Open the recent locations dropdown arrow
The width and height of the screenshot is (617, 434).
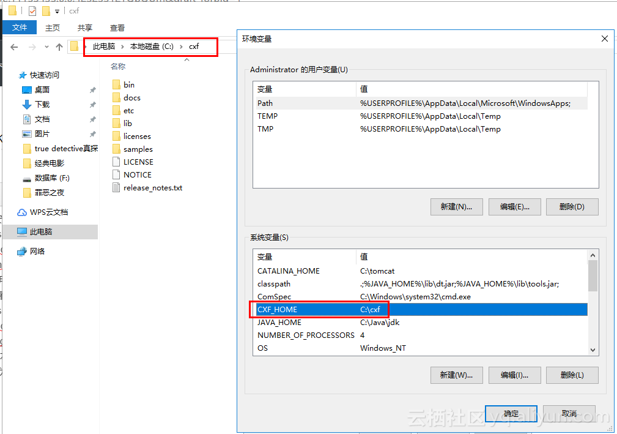click(46, 46)
